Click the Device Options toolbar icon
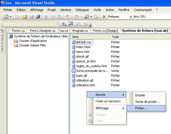The width and height of the screenshot is (171, 134). [70, 24]
